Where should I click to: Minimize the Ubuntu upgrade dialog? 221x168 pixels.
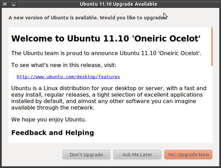coord(14,4)
